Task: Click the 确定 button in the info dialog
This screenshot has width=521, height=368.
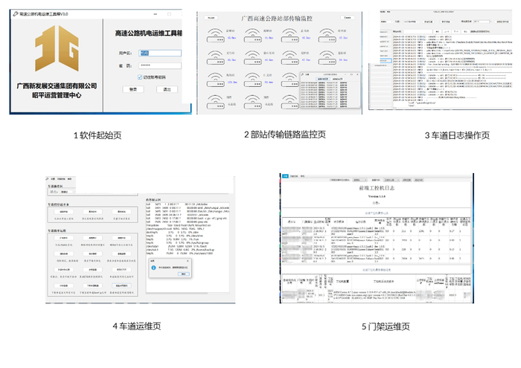Action: (x=183, y=274)
